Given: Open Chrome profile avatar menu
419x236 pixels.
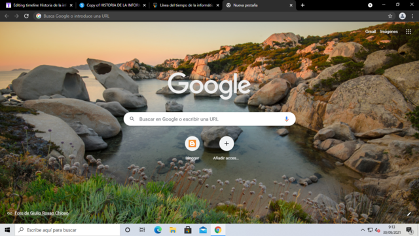Looking at the screenshot, I should pos(402,16).
